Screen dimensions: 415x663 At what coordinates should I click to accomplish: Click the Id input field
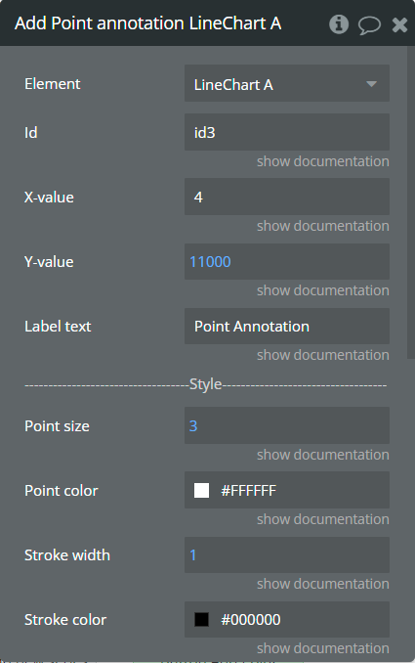[x=287, y=132]
